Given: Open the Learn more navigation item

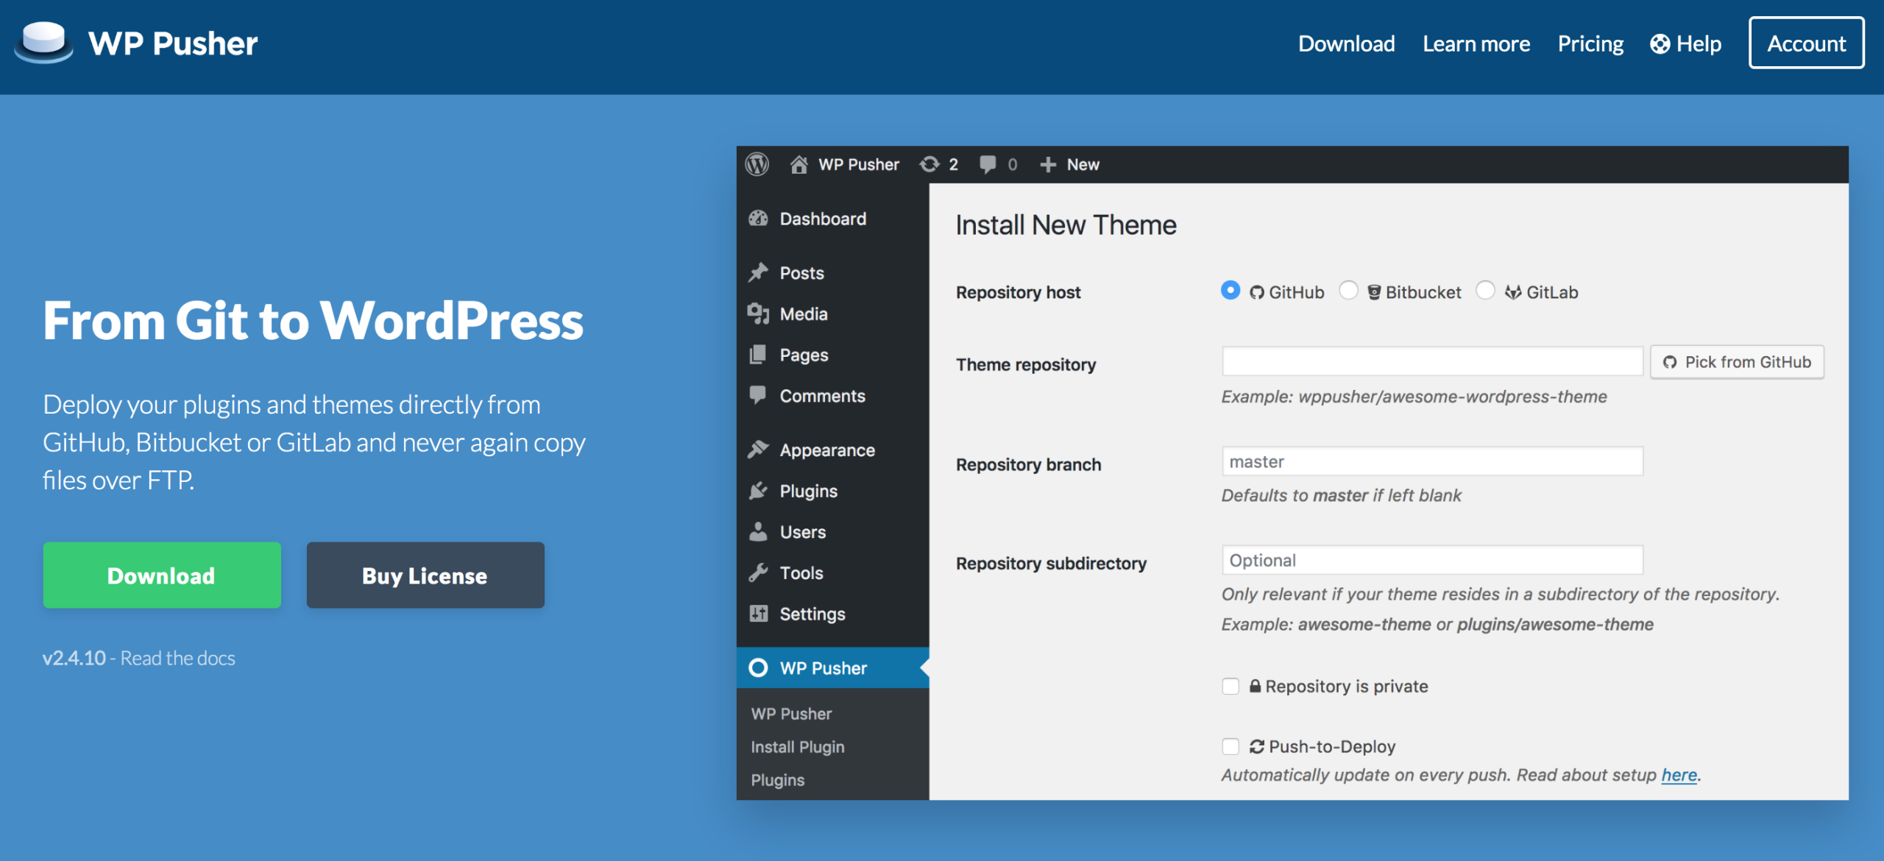Looking at the screenshot, I should [1476, 44].
